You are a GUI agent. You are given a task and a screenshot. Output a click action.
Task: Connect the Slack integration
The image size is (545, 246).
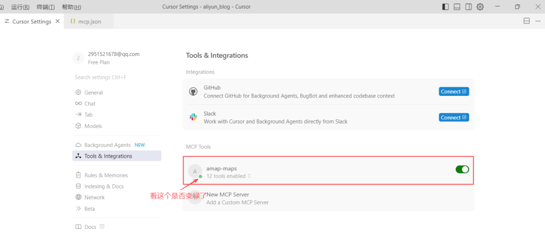(x=453, y=117)
